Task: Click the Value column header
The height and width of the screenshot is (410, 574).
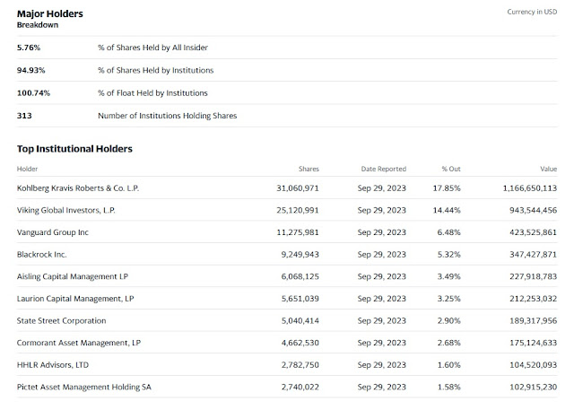Action: point(548,169)
